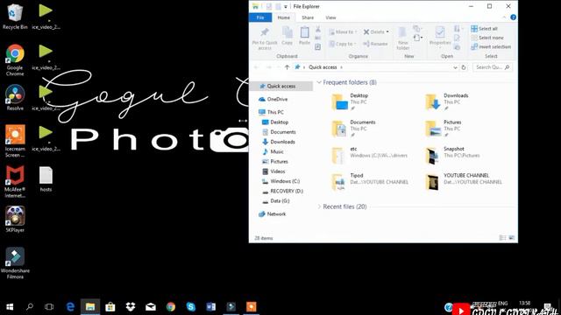Select McAfee Internet Security desktop icon
This screenshot has width=561, height=315.
tap(15, 181)
